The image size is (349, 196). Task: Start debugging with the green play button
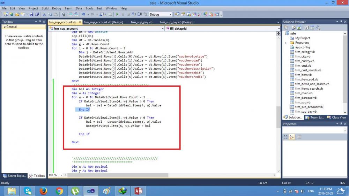[117, 14]
